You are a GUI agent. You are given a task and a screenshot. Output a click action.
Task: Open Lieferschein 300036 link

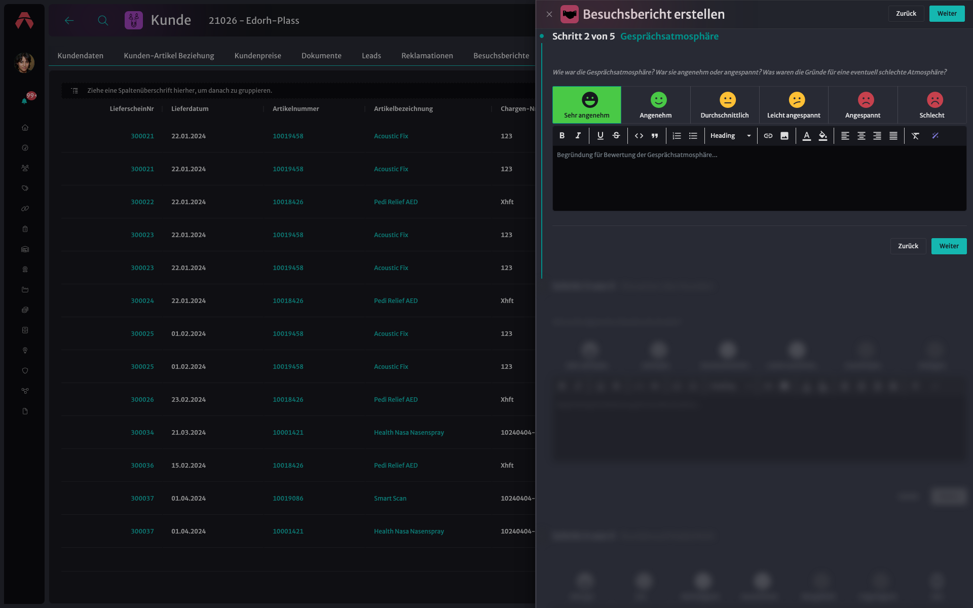coord(142,466)
